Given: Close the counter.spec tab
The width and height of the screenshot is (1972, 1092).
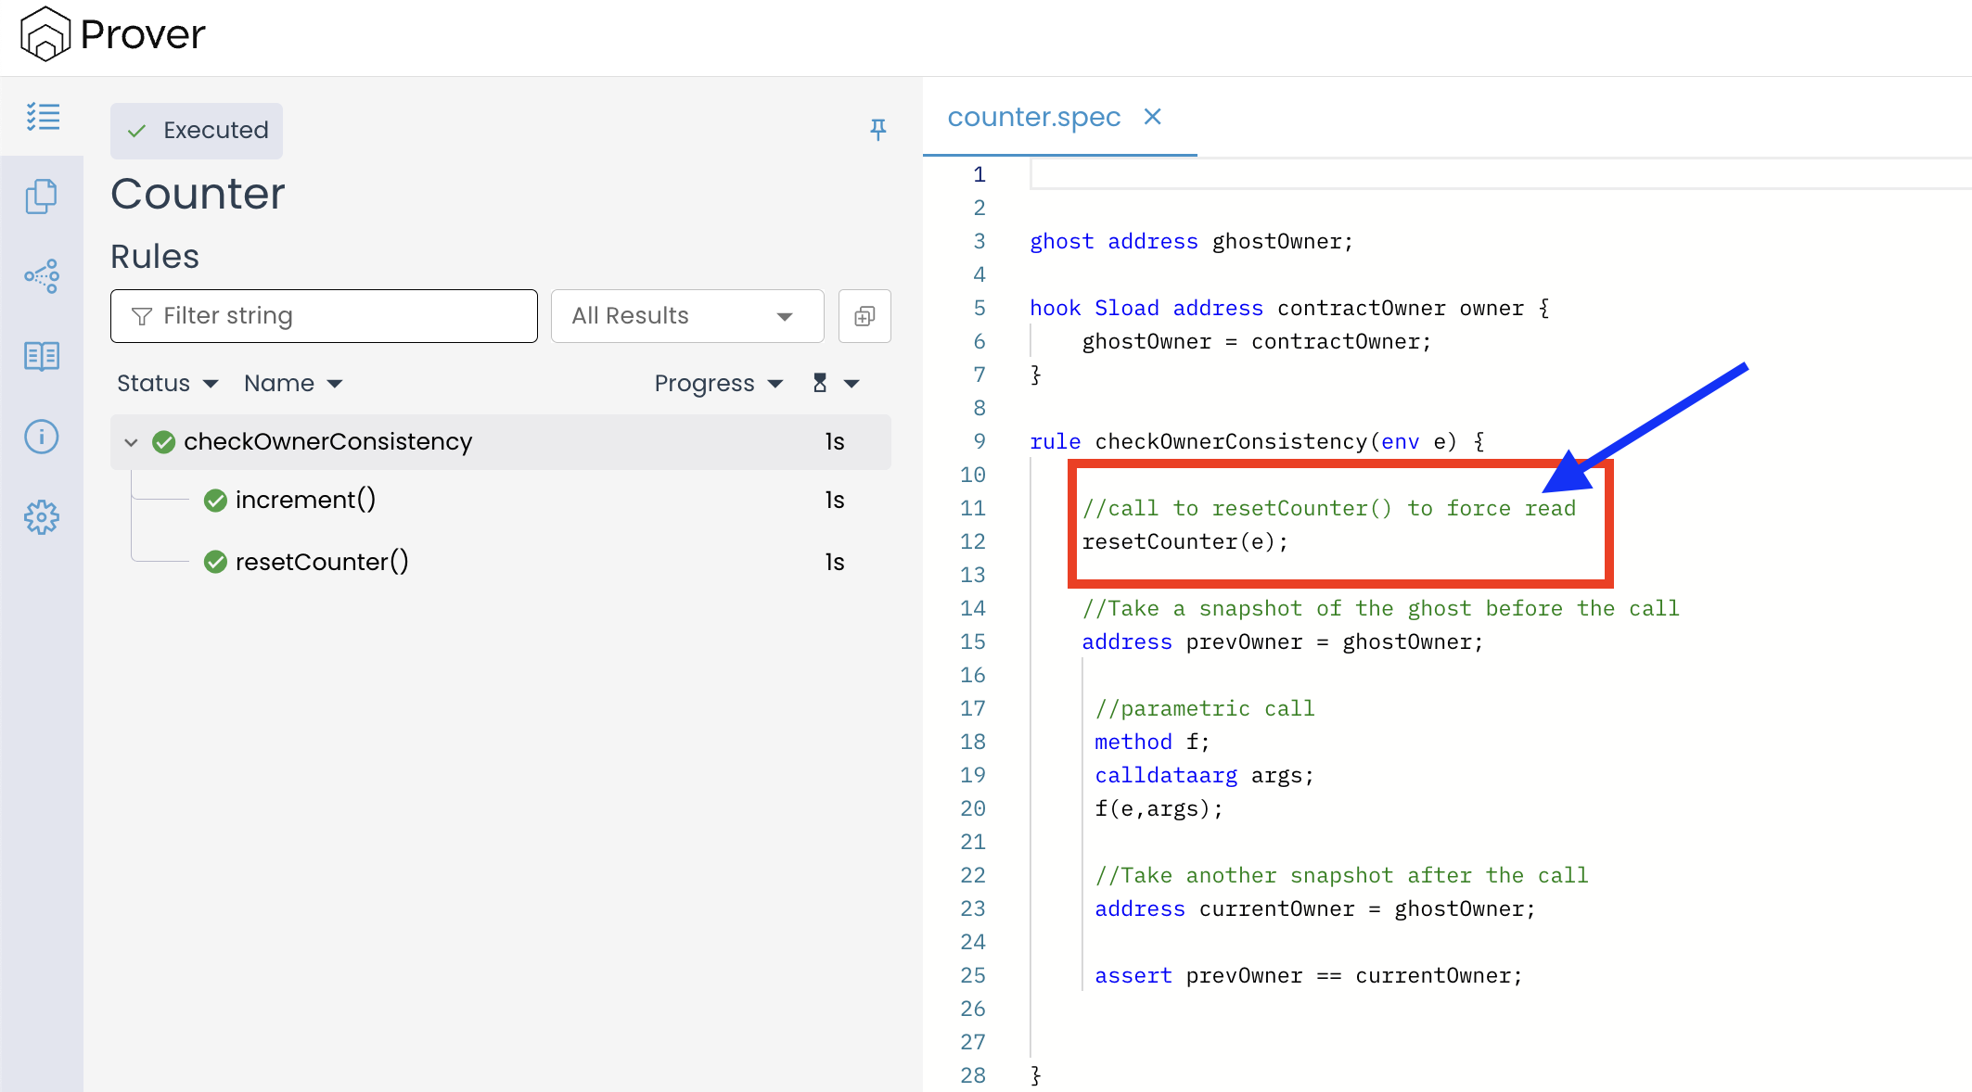Looking at the screenshot, I should (1152, 117).
